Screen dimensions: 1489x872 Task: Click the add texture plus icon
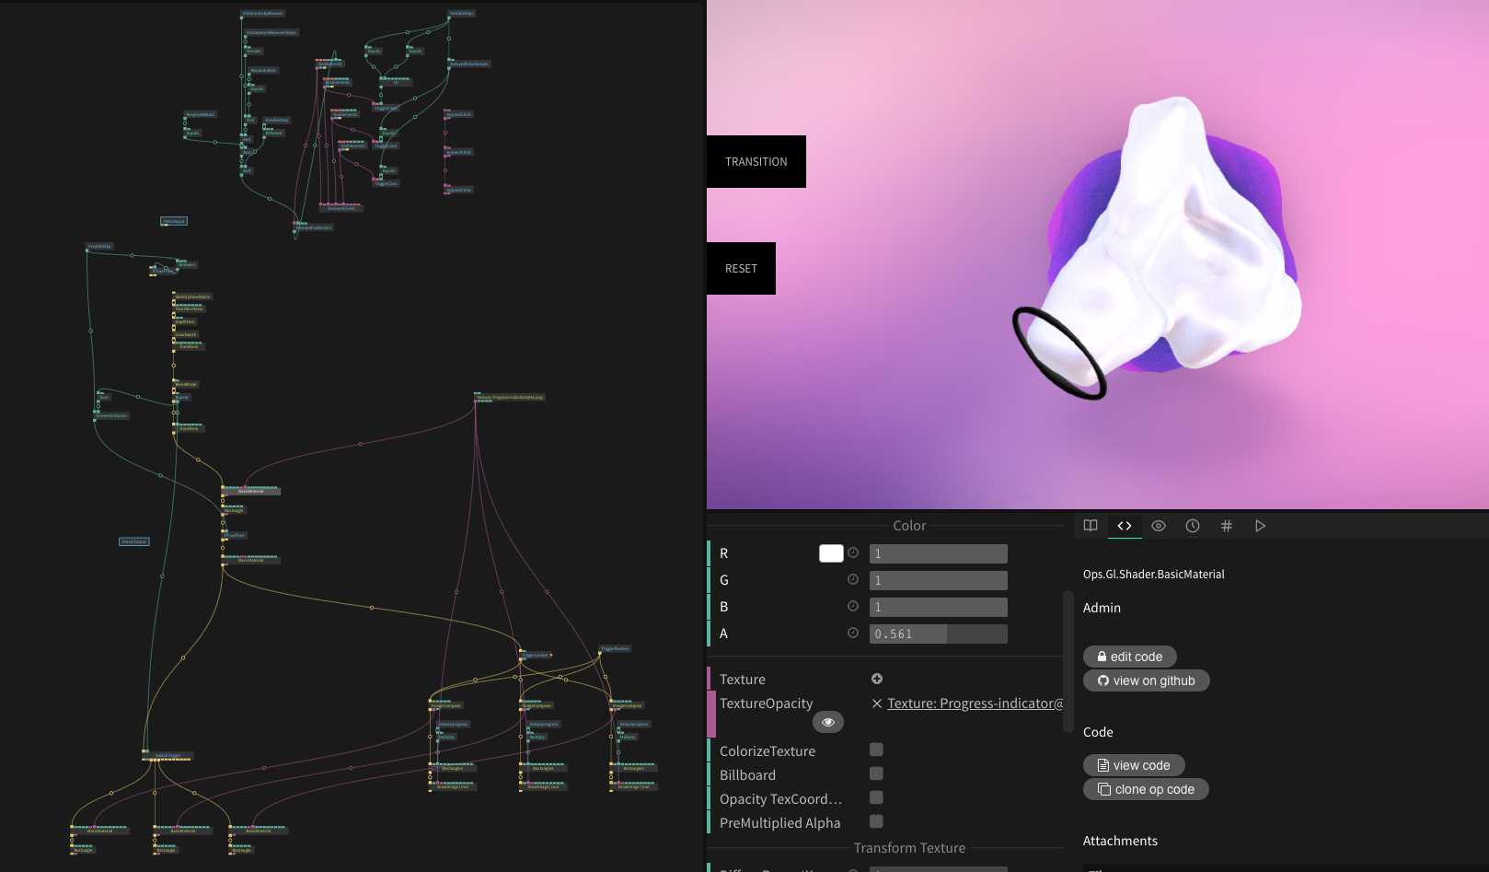pyautogui.click(x=875, y=679)
